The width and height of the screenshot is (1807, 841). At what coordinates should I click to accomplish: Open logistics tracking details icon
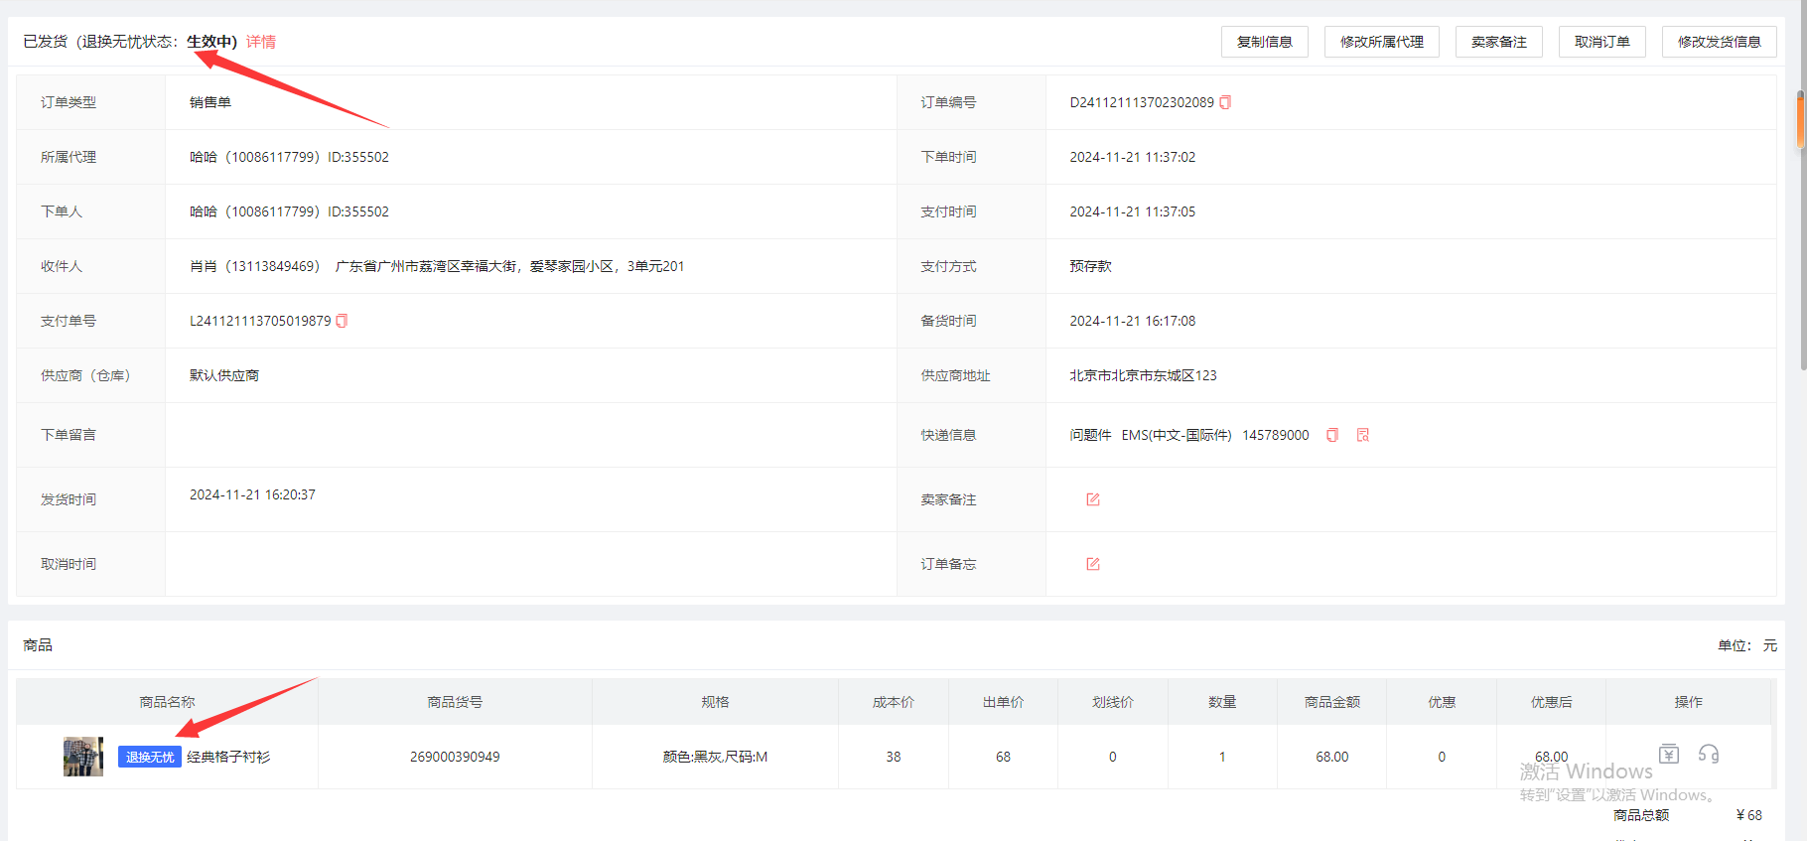pos(1363,435)
